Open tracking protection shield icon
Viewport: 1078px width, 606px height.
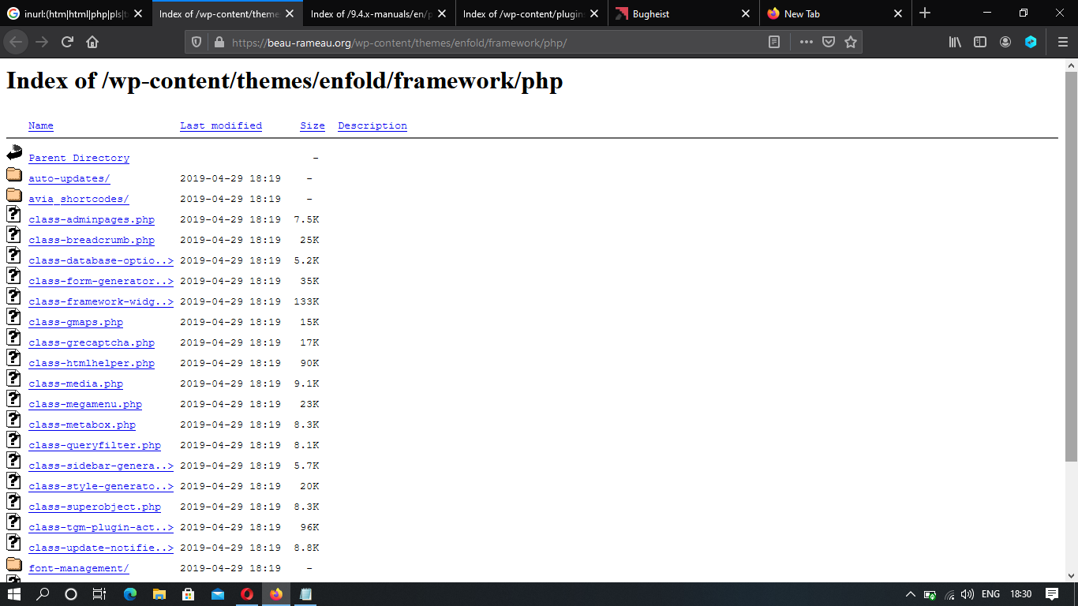(x=197, y=43)
